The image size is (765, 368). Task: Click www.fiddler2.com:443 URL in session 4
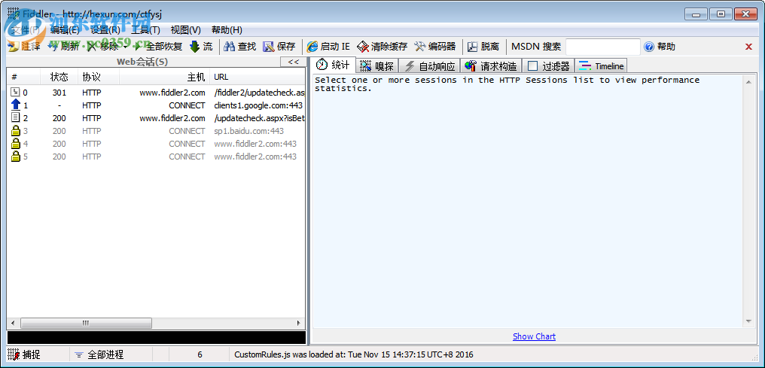[x=255, y=144]
